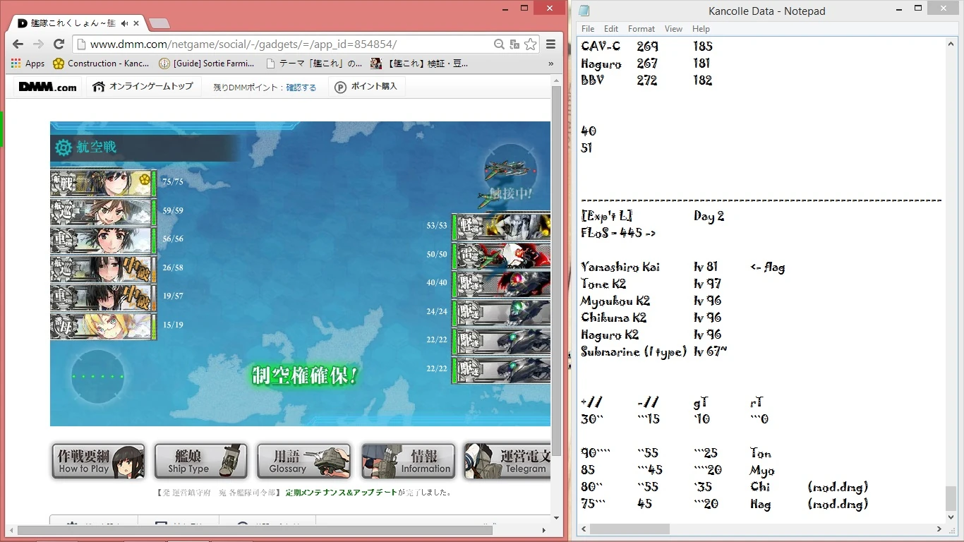Open the Construction - Kanc... bookmark
The height and width of the screenshot is (542, 964).
coord(101,64)
